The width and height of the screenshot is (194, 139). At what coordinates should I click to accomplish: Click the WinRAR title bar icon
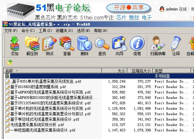[5, 24]
